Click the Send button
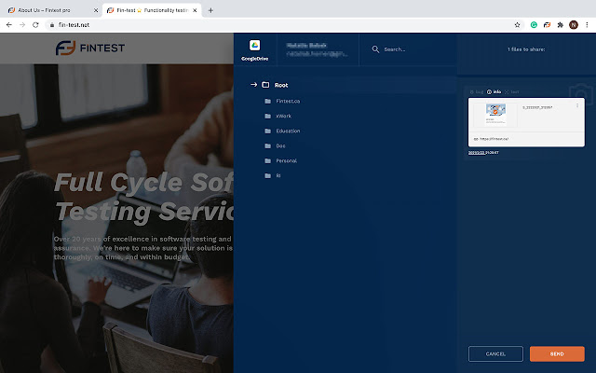The height and width of the screenshot is (373, 596). point(557,353)
